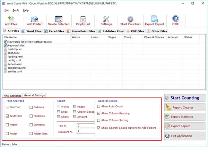
Task: Click the Tax % input field
Action: (x=85, y=126)
